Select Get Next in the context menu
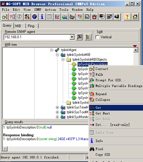Viewport: 143px width, 162px height. point(116,114)
